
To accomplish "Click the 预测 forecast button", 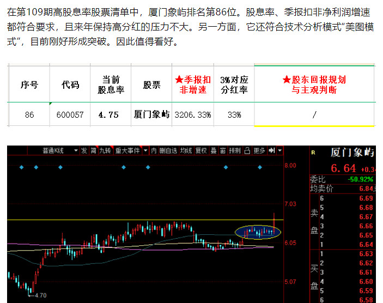I will pyautogui.click(x=235, y=151).
